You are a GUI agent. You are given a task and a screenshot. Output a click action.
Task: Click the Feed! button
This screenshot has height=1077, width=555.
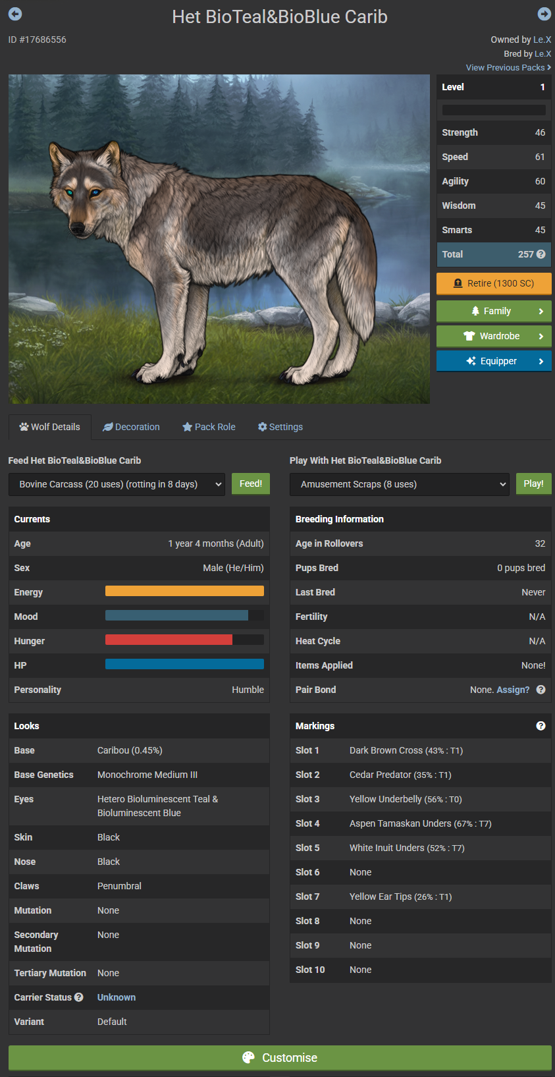[251, 483]
